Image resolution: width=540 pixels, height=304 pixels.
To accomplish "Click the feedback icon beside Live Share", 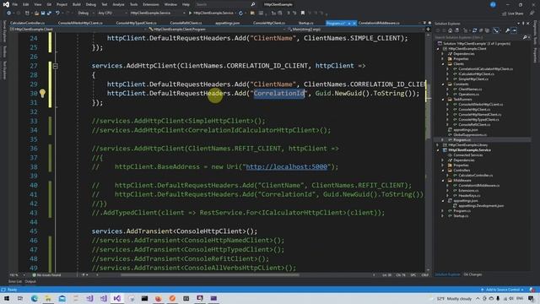I will click(532, 14).
